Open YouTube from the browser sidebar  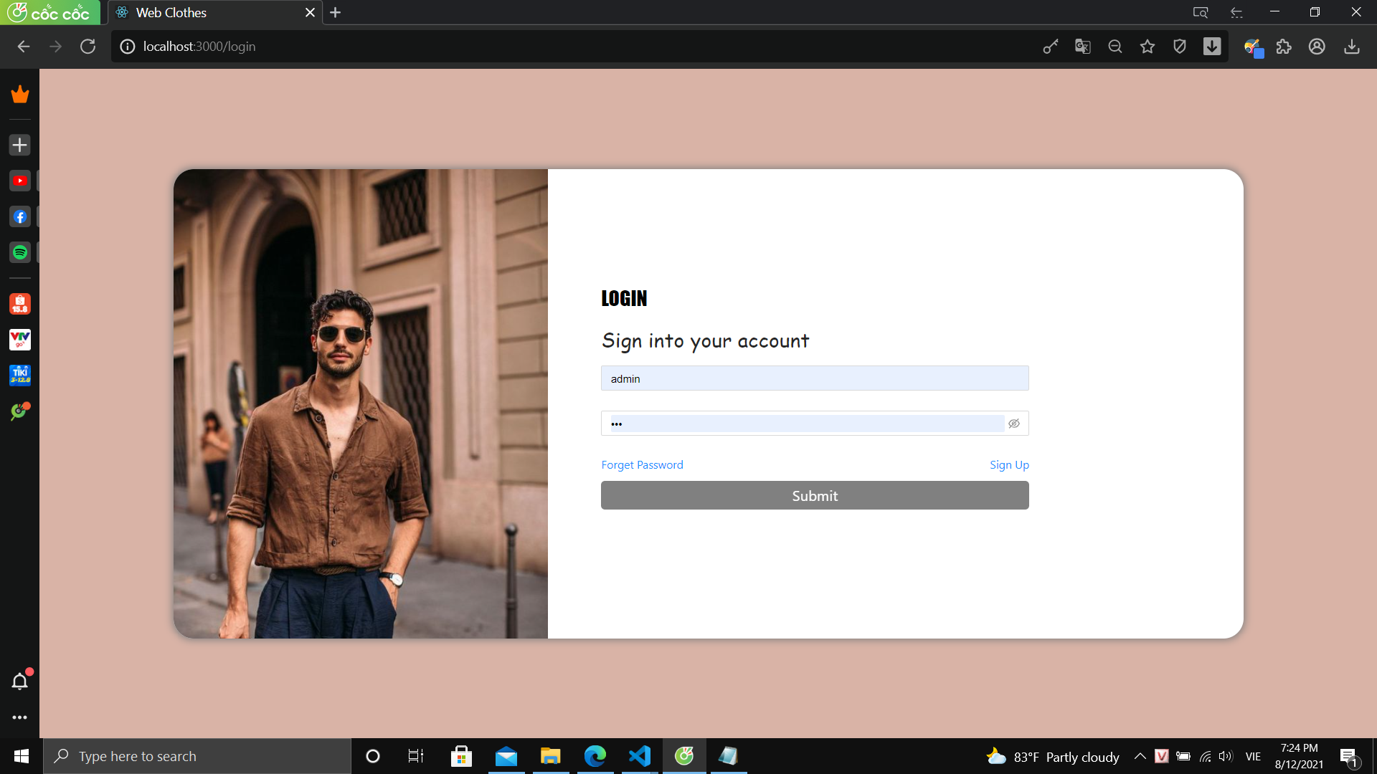pyautogui.click(x=20, y=181)
